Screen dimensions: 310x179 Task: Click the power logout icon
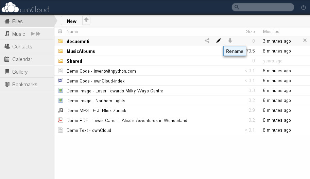tap(303, 8)
